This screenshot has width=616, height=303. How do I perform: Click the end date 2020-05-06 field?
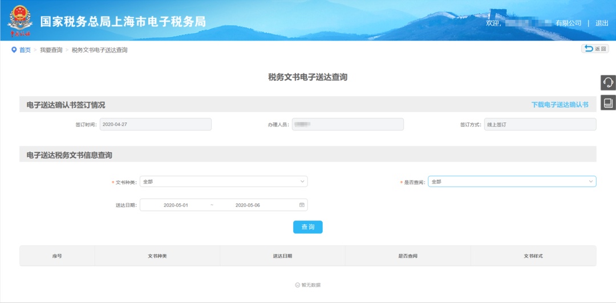click(248, 205)
